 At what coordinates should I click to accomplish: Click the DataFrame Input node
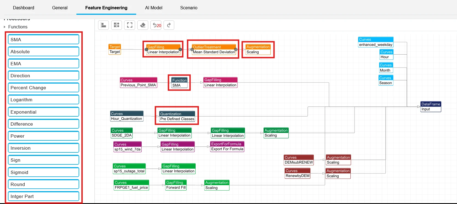click(x=431, y=107)
